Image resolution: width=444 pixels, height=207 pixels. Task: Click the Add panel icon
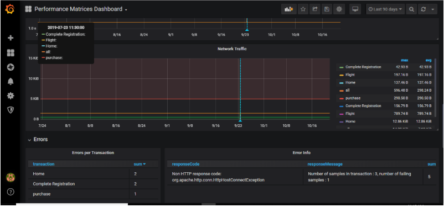[x=288, y=9]
